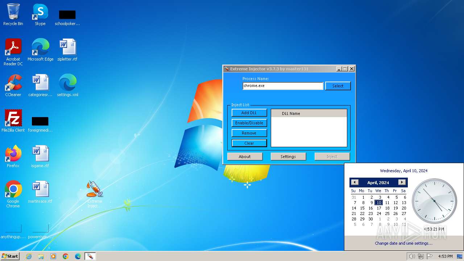Viewport: 464px width, 261px height.
Task: Click the Remove button
Action: pyautogui.click(x=249, y=133)
